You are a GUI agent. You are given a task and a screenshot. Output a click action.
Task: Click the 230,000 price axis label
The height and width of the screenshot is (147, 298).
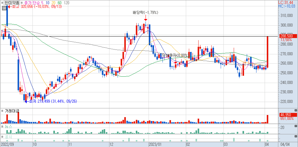286,92
